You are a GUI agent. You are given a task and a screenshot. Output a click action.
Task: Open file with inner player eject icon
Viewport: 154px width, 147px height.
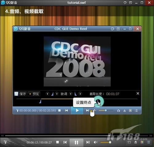[x=124, y=110]
